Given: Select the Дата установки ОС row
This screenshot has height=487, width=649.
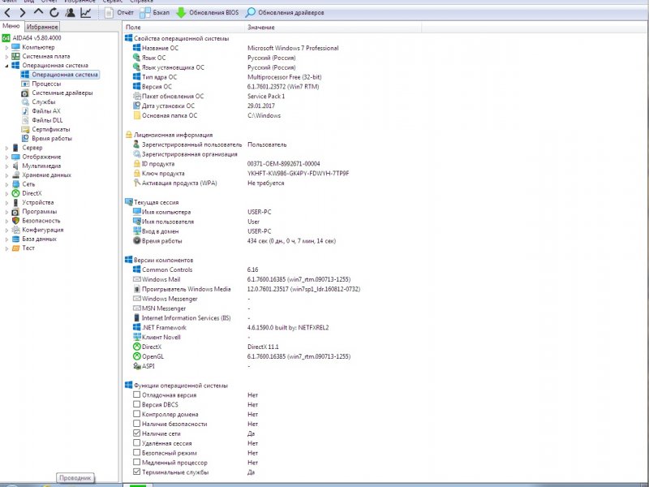Looking at the screenshot, I should [x=204, y=106].
